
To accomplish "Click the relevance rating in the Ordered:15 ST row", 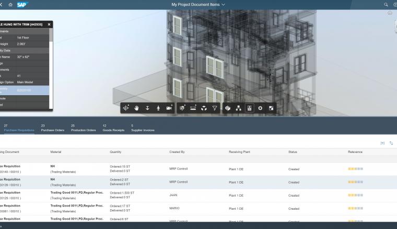I will pyautogui.click(x=356, y=169).
